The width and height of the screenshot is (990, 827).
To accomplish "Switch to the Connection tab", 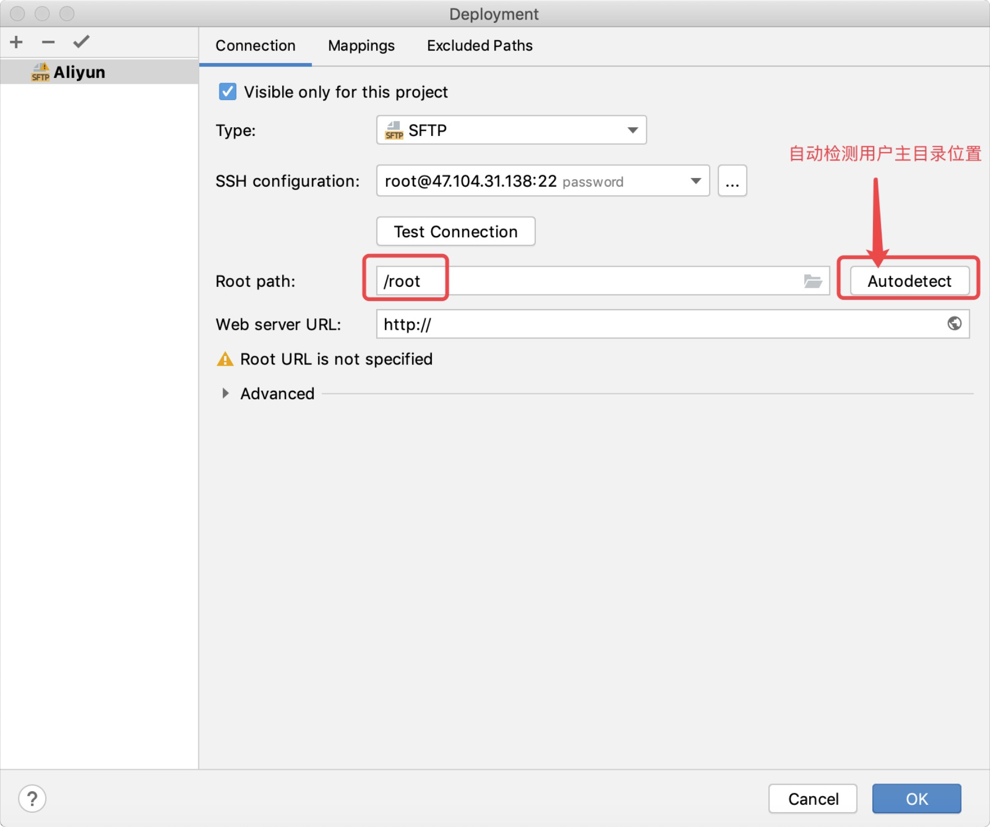I will click(x=255, y=46).
